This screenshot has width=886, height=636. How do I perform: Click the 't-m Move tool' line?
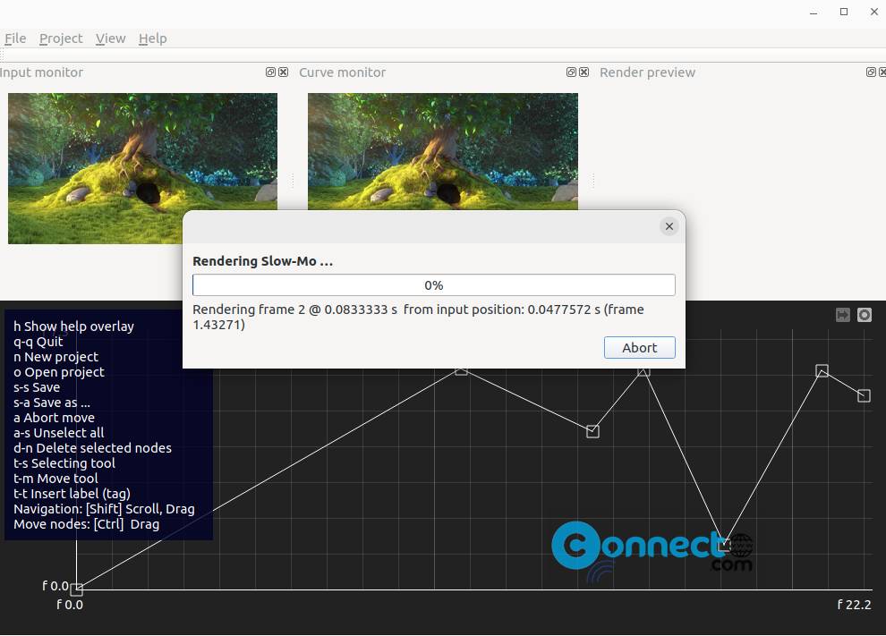pyautogui.click(x=56, y=479)
